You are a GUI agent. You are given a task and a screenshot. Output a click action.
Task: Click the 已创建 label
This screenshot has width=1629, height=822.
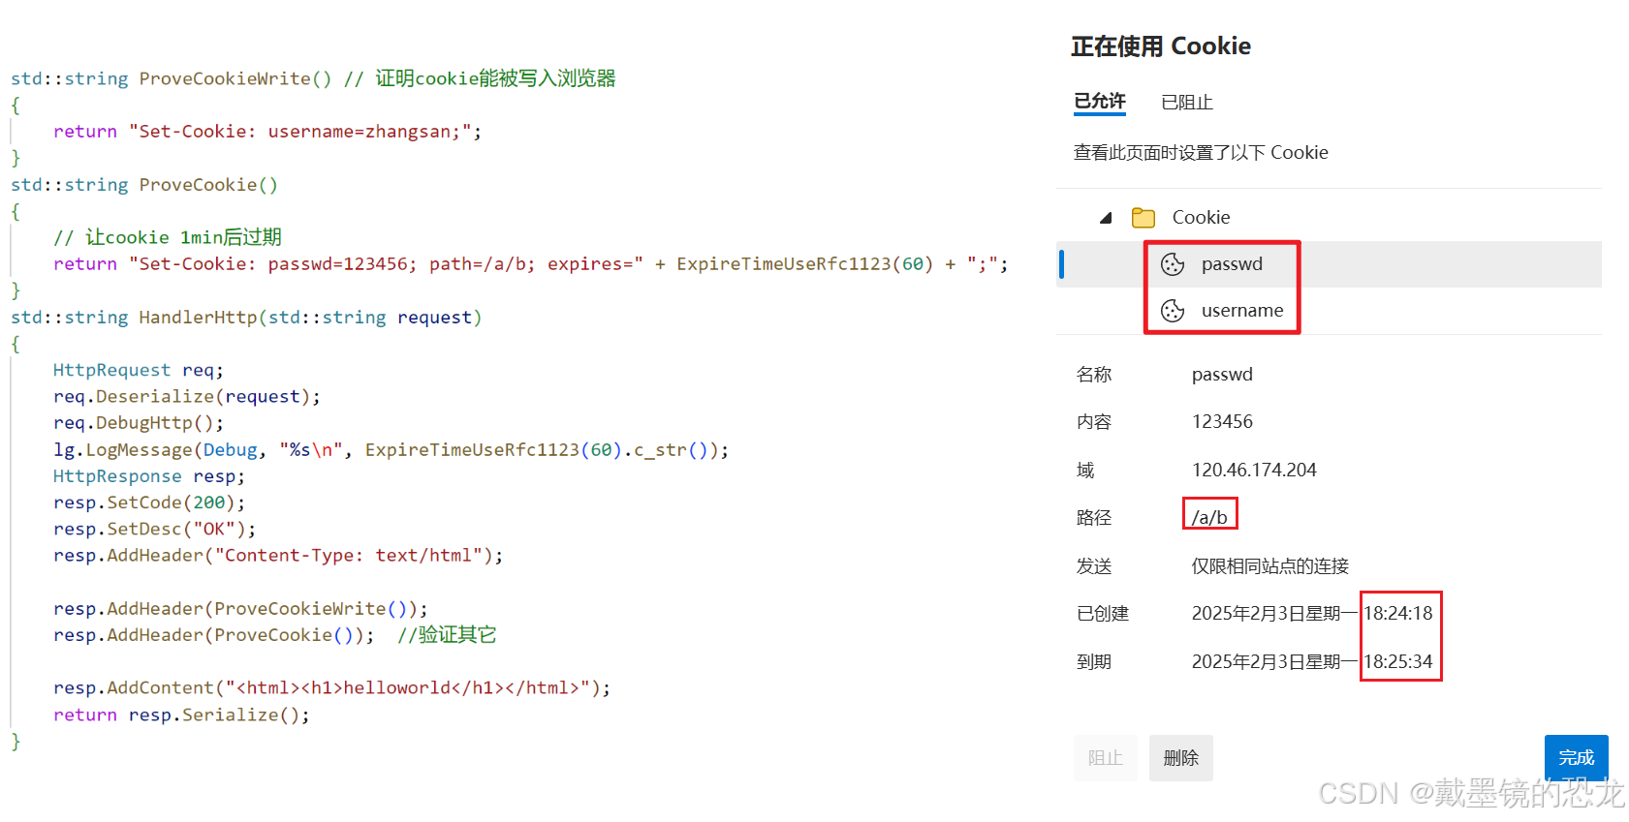tap(1103, 614)
